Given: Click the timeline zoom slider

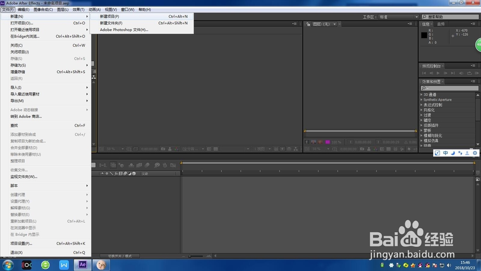Looking at the screenshot, I should point(196,256).
